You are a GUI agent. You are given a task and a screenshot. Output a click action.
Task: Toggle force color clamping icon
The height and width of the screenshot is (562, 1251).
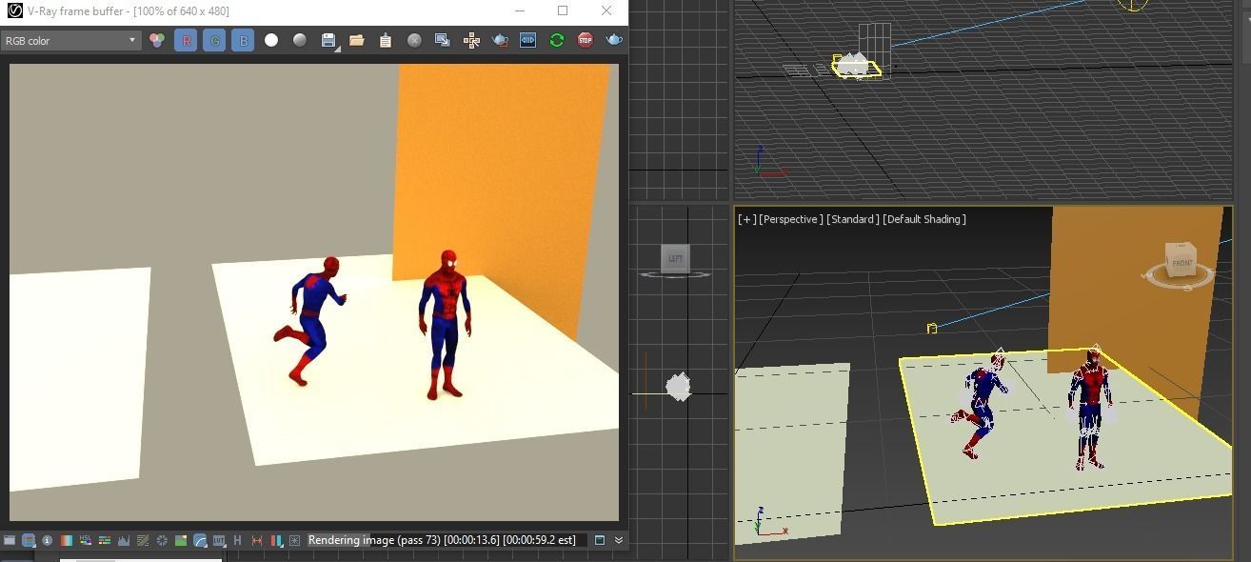coord(29,540)
